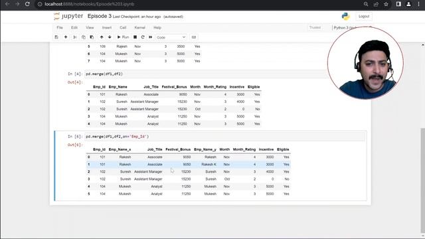Click the browser back arrow
Image resolution: width=425 pixels, height=239 pixels.
pos(7,4)
